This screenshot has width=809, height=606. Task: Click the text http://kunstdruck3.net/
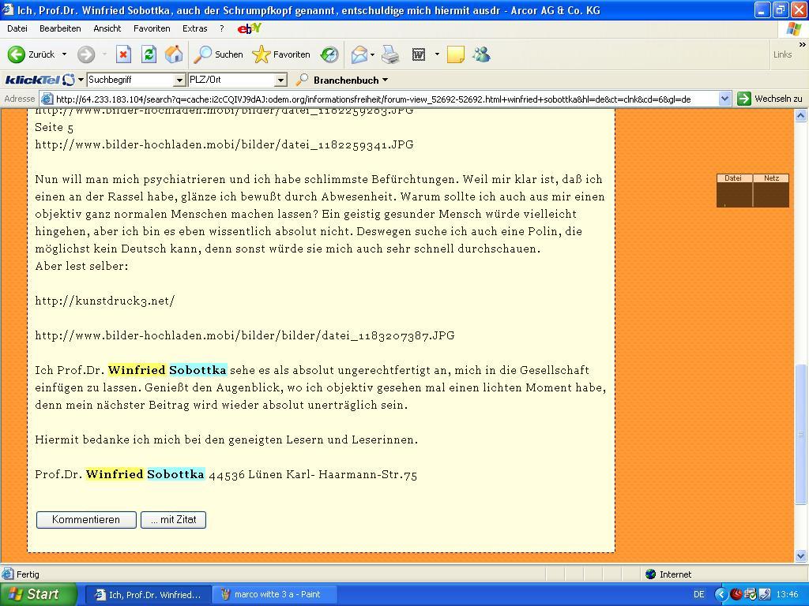(105, 301)
